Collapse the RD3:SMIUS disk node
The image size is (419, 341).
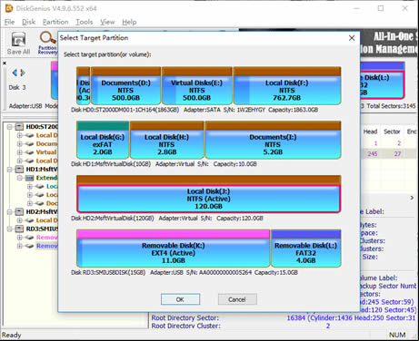(10, 229)
